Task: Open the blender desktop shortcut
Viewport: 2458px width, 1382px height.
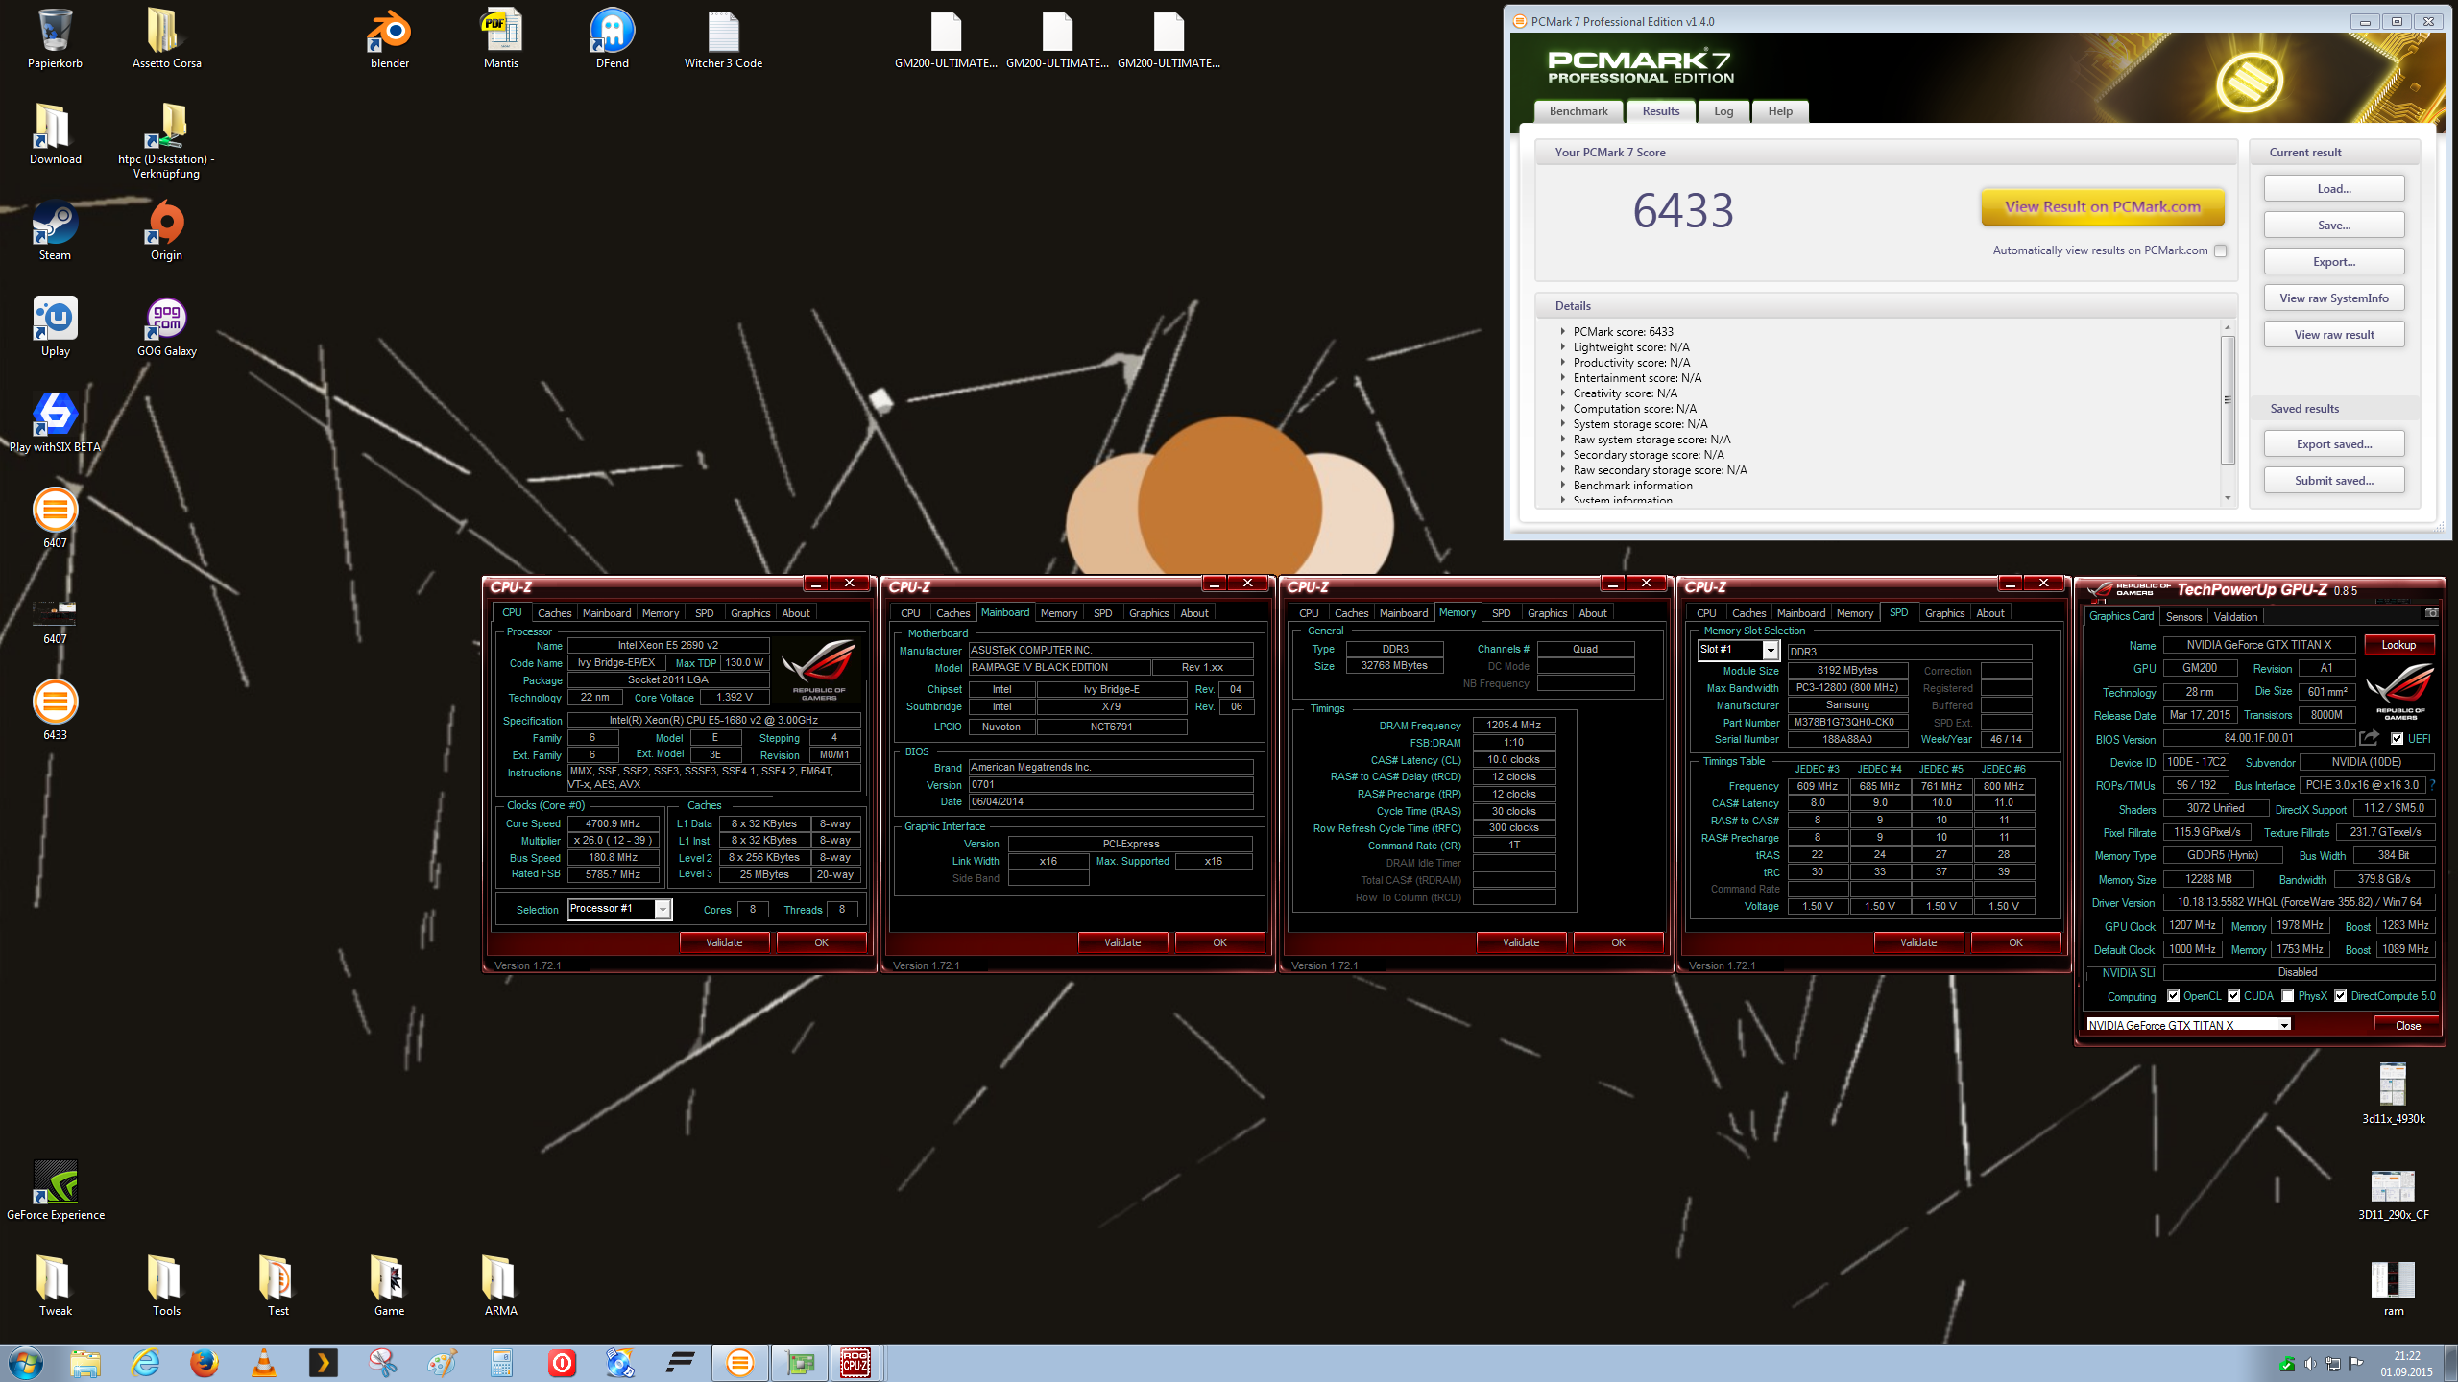Action: (x=390, y=39)
